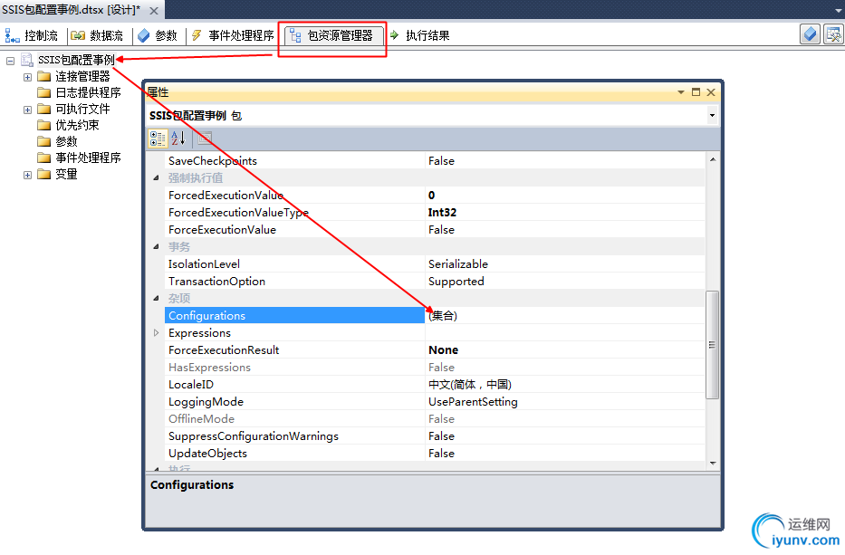Open the 属性 panel window position menu arrow
The width and height of the screenshot is (845, 555).
pyautogui.click(x=681, y=92)
